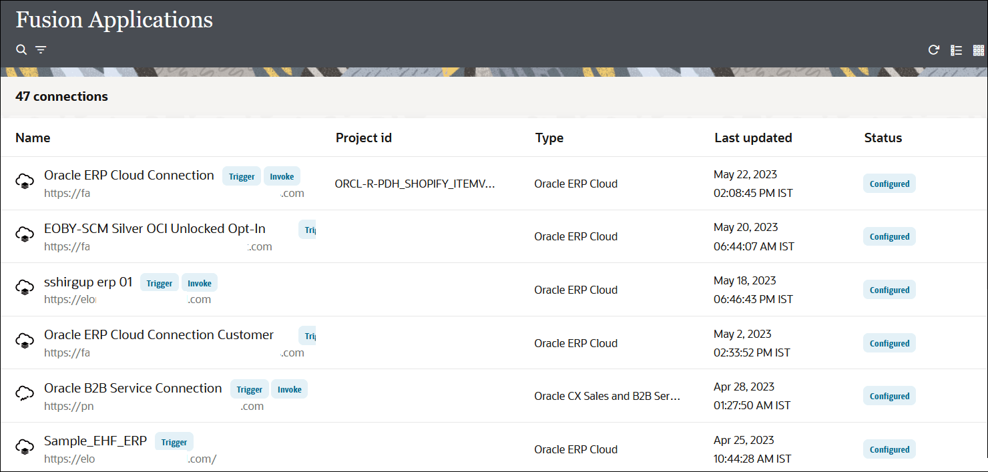
Task: Click Configured status for May 2, 2023 row
Action: click(x=889, y=343)
